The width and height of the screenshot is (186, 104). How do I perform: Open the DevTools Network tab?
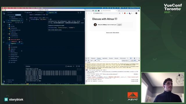click(x=116, y=58)
